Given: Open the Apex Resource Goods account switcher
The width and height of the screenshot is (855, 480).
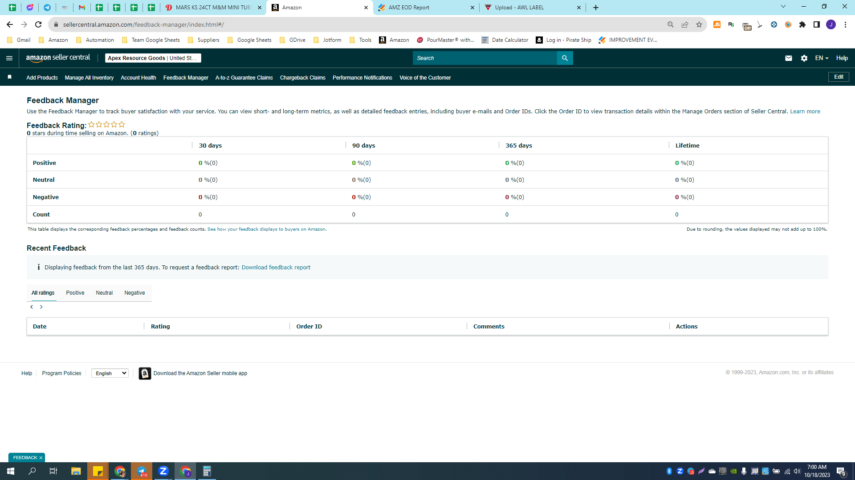Looking at the screenshot, I should pyautogui.click(x=153, y=58).
